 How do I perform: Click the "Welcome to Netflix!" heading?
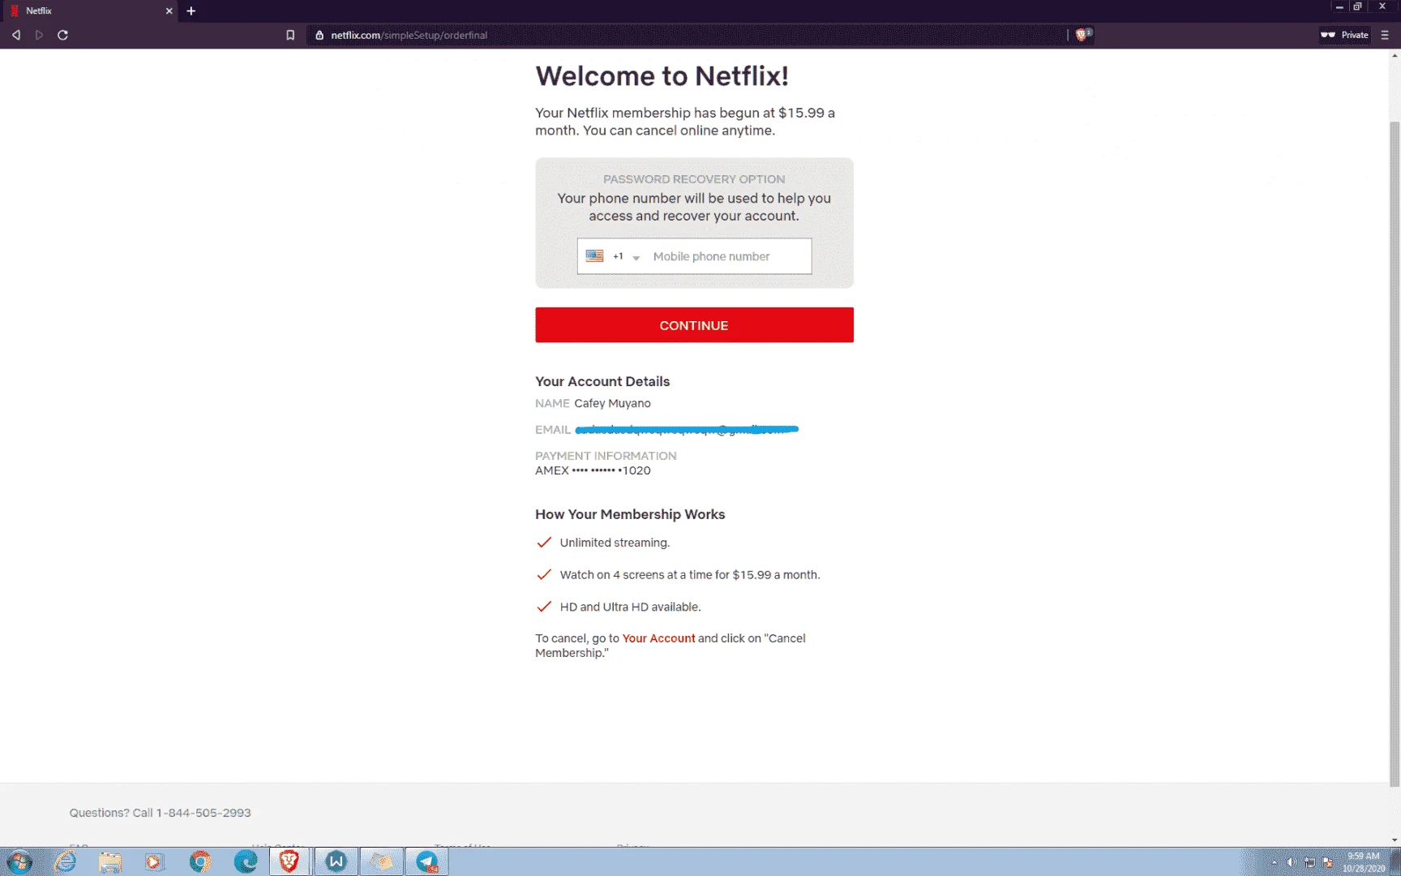coord(662,75)
